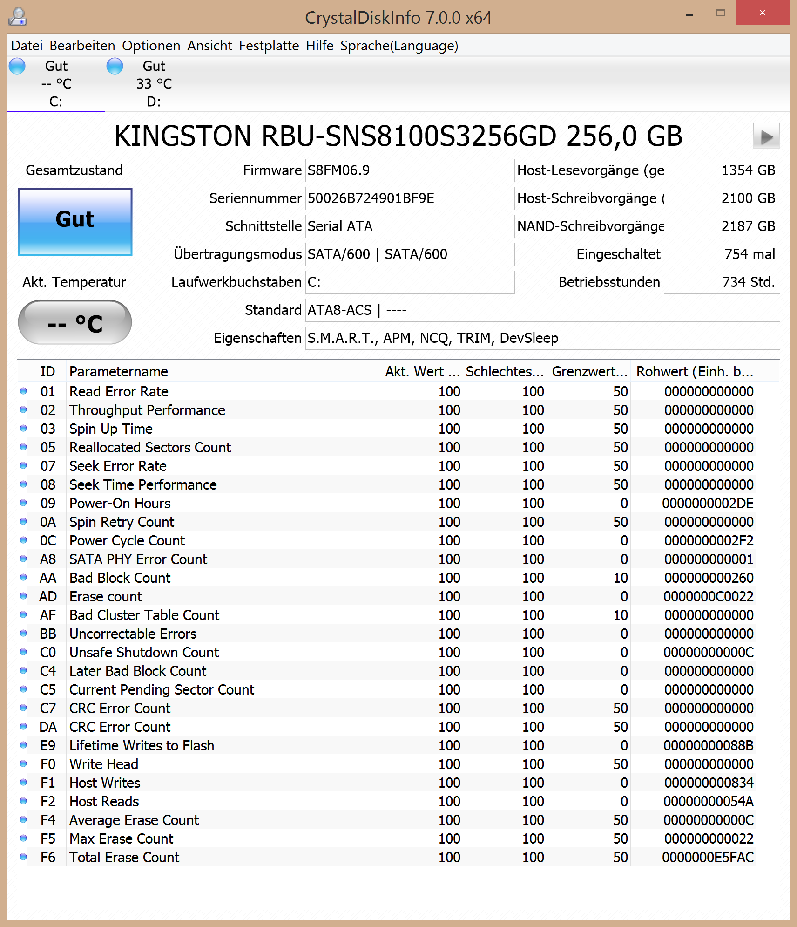Click status dot for Read Error Rate row

point(23,391)
